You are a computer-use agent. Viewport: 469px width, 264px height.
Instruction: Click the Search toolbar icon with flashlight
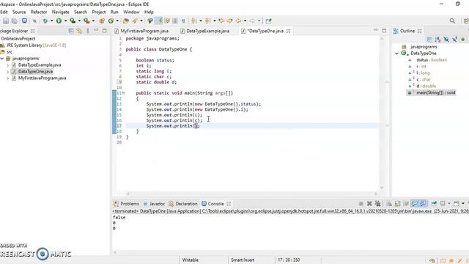click(135, 21)
